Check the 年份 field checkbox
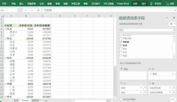The width and height of the screenshot is (177, 102). click(121, 52)
